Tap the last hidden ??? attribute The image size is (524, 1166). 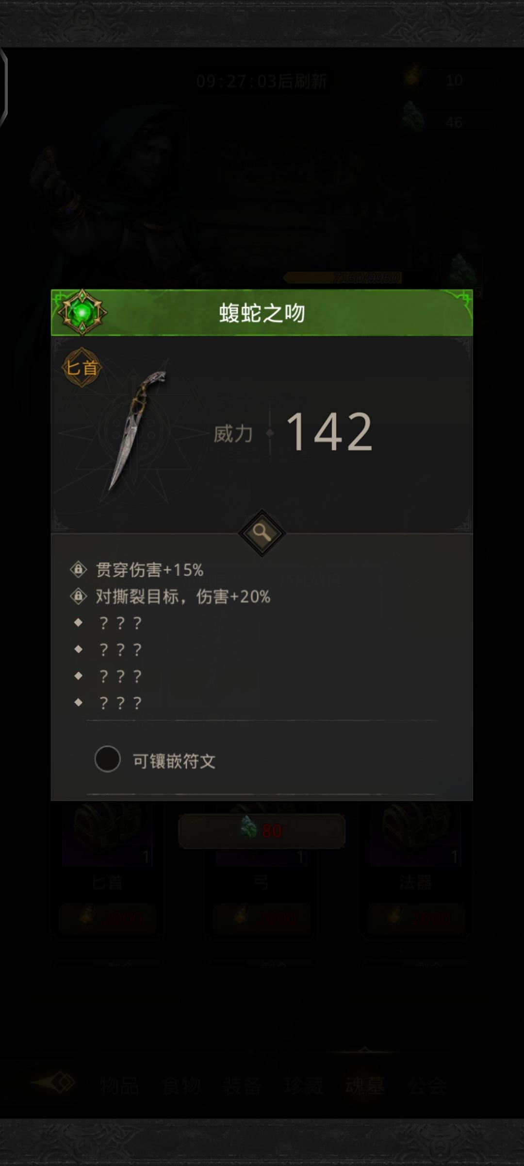tap(120, 703)
